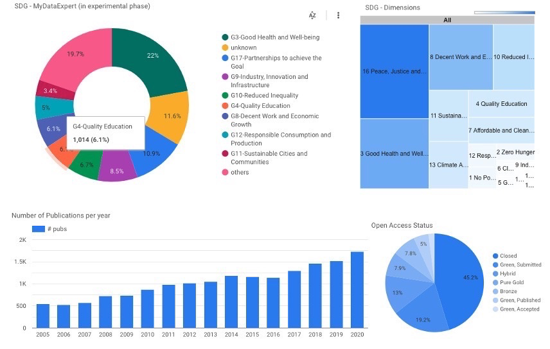Click the All header of the treemap
550x349 pixels.
click(x=447, y=20)
